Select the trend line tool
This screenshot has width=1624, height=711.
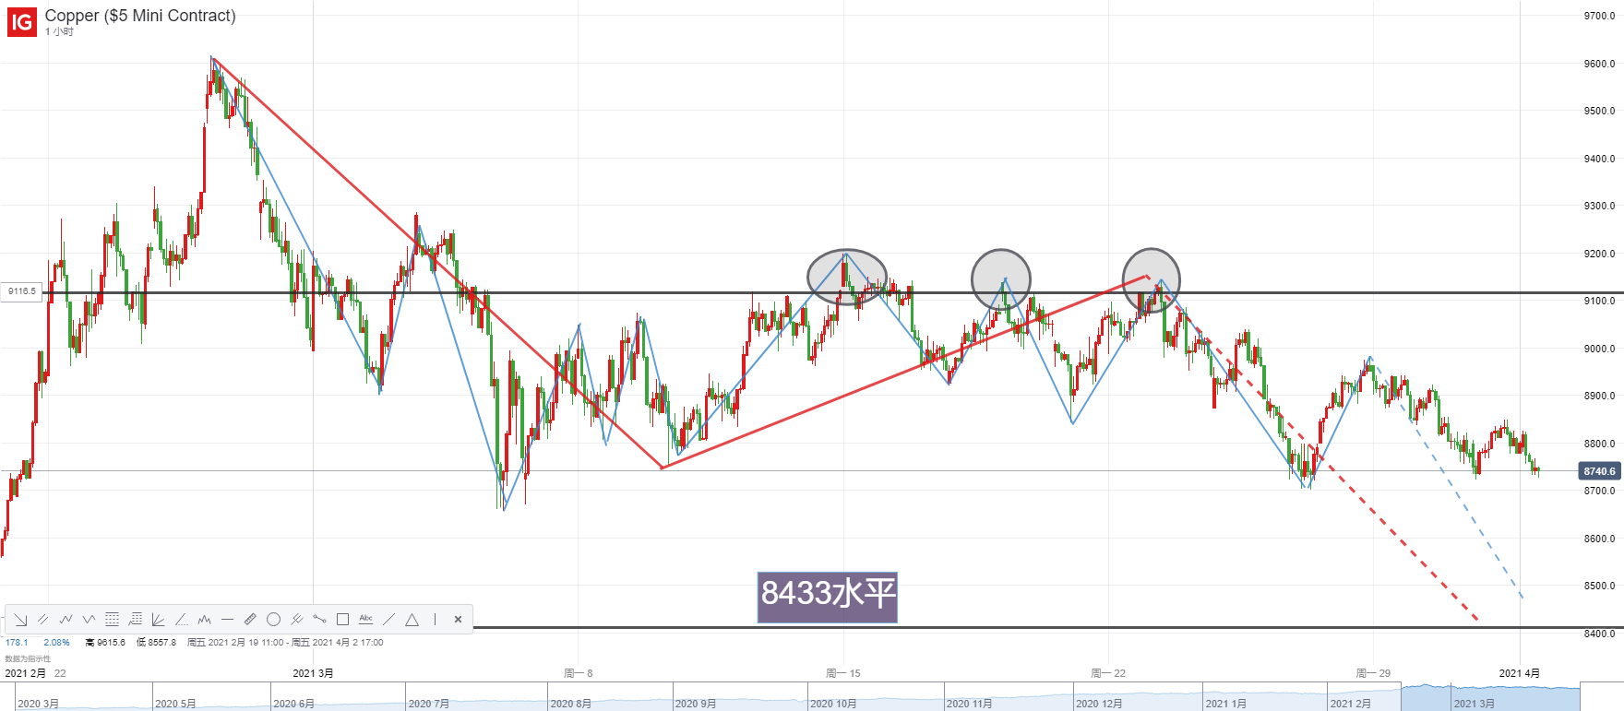click(x=388, y=620)
